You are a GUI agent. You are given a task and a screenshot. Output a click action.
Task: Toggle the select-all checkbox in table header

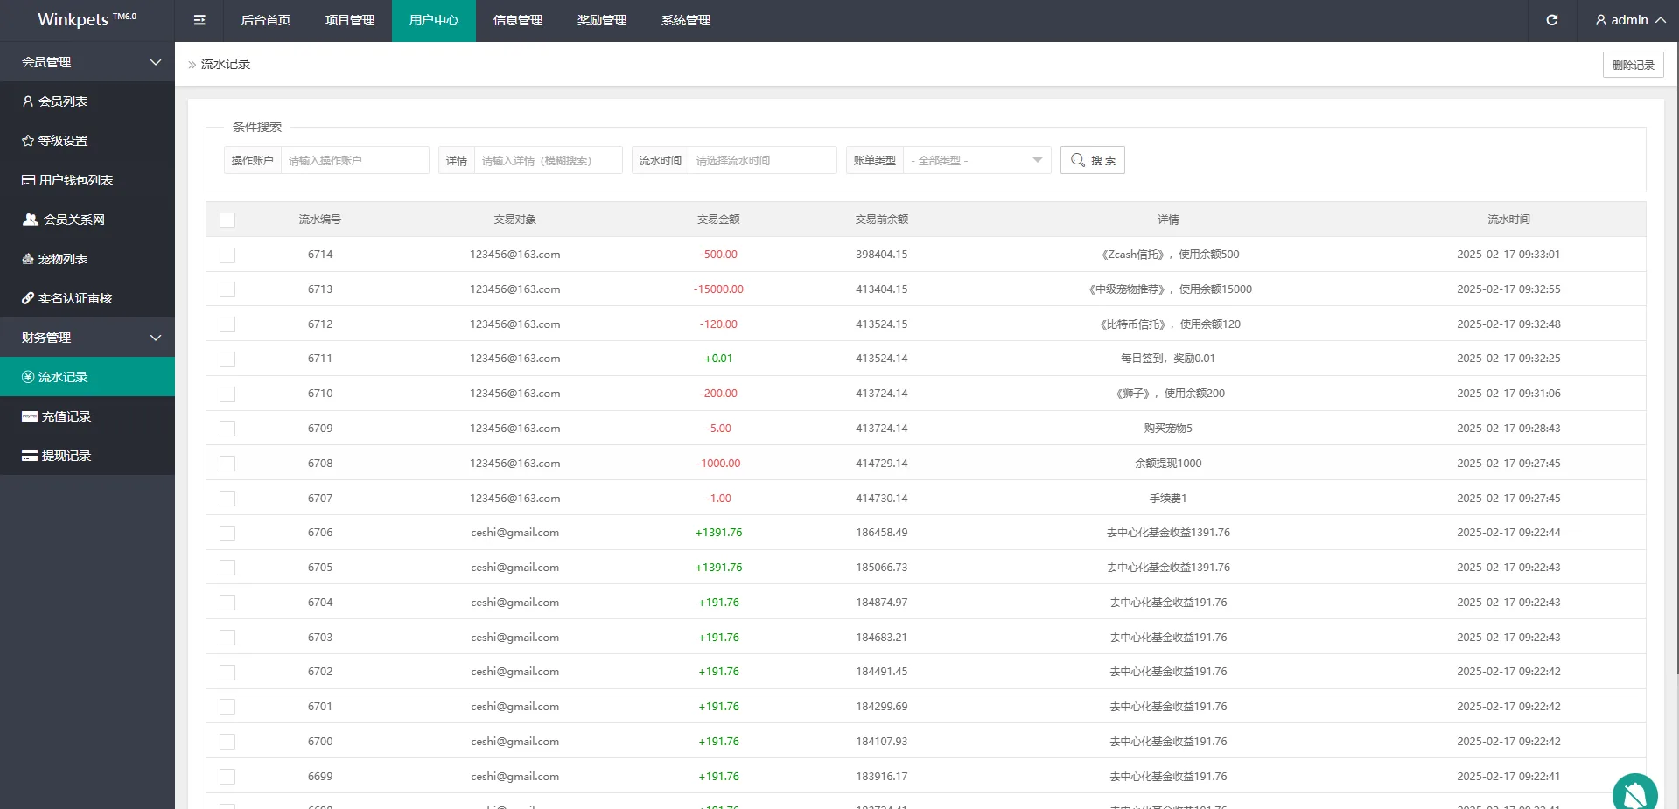coord(227,220)
